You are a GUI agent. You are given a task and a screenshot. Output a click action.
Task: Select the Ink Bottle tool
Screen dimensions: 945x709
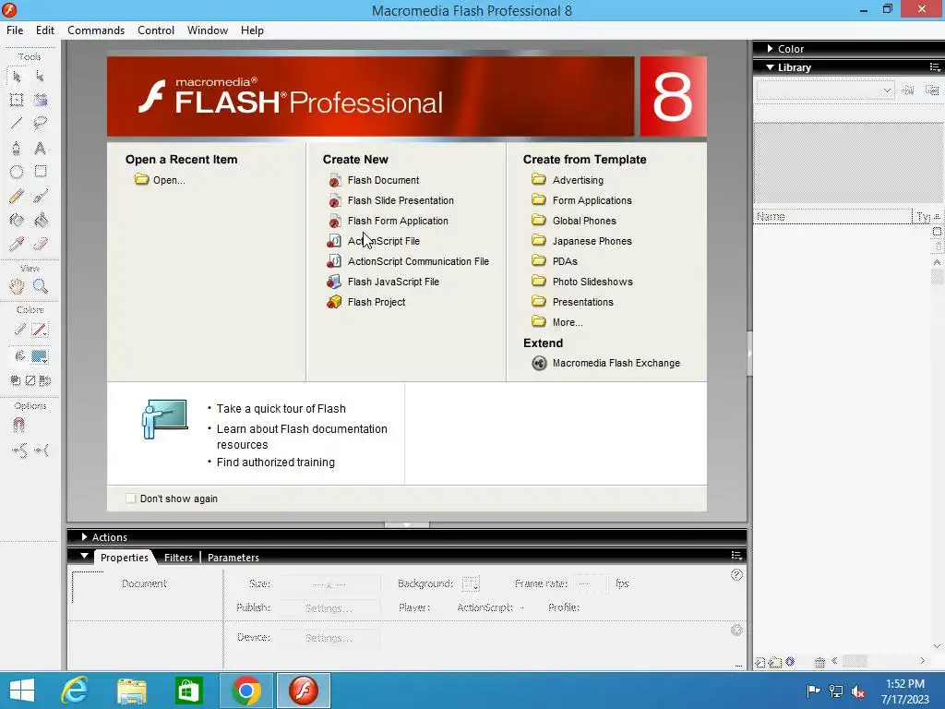(x=17, y=220)
